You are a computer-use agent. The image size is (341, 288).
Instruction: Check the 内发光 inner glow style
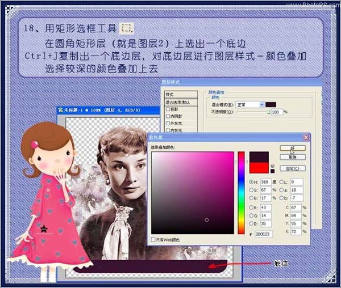168,130
